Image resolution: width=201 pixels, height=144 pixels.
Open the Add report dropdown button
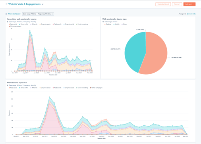189,4
